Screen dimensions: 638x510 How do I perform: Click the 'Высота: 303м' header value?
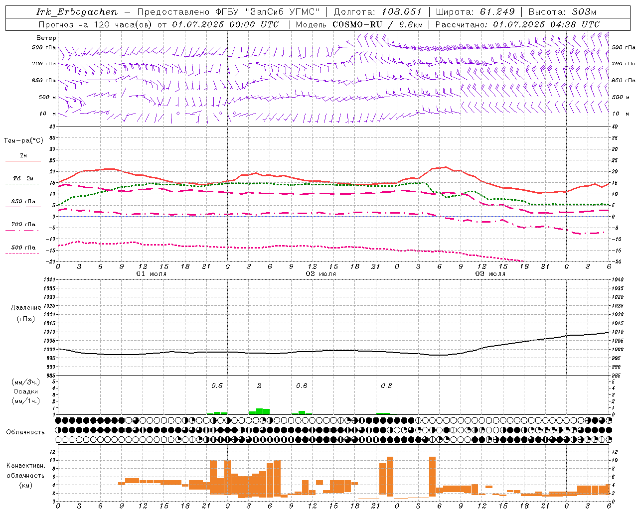562,12
